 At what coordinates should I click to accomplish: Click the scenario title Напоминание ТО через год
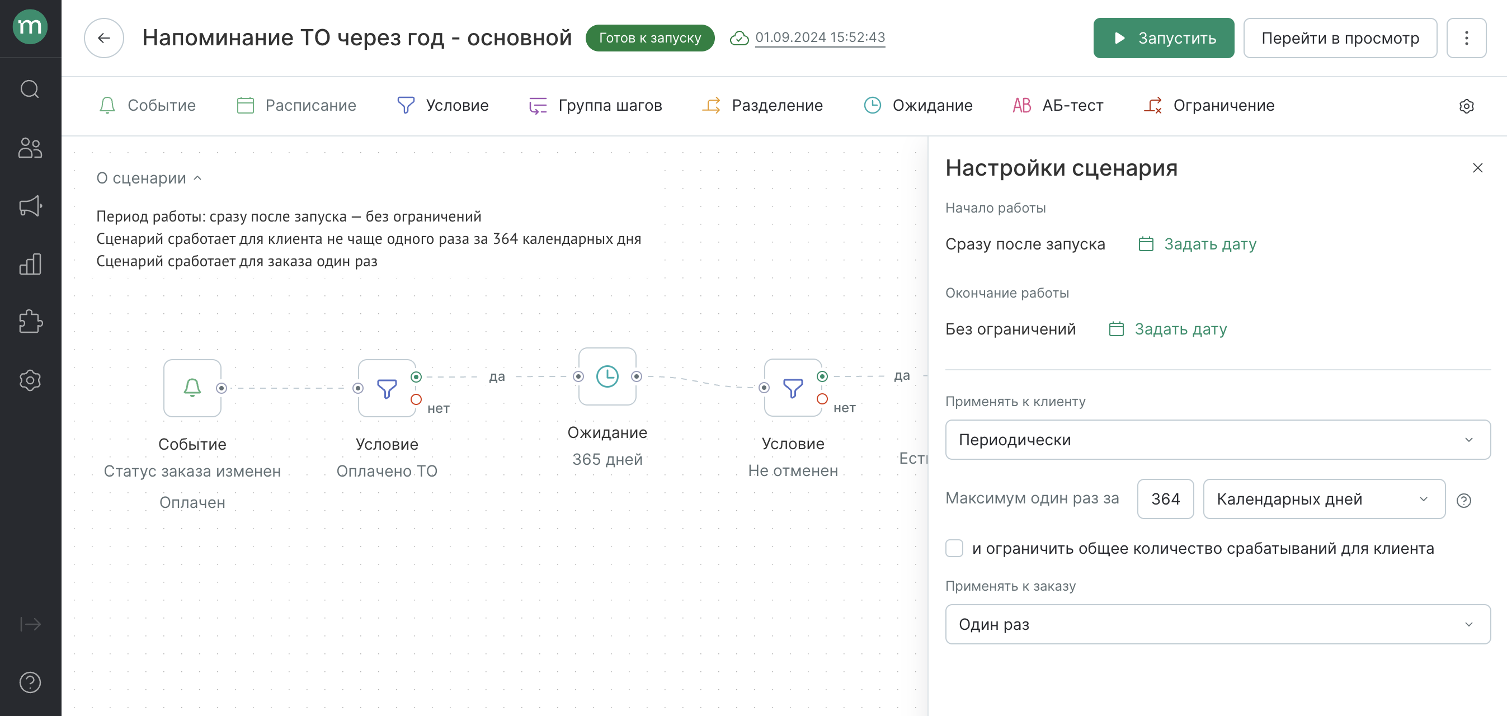357,38
